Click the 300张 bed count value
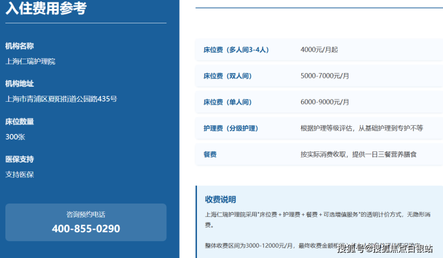 pyautogui.click(x=15, y=136)
